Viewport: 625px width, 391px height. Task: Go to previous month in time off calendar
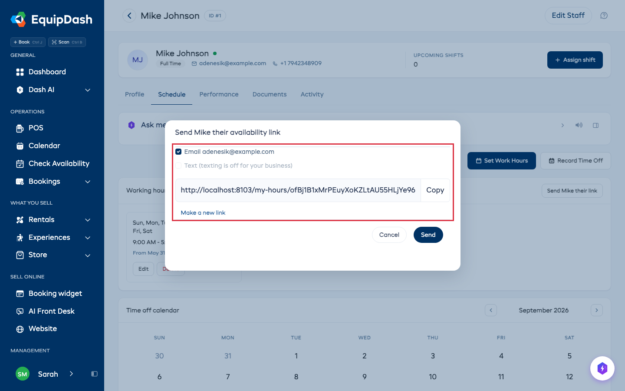point(491,310)
